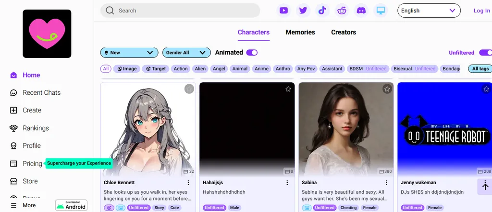
Task: Toggle the Unfiltered switch
Action: 485,53
